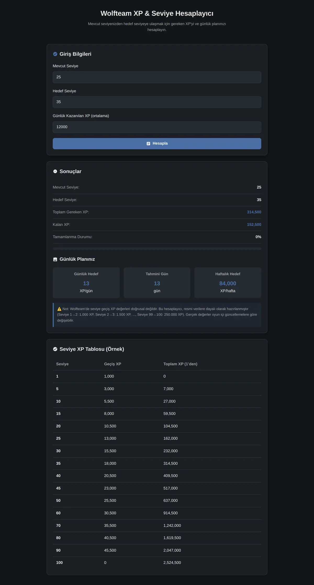
Task: Click the 45,500 Geçiş XP cell
Action: tap(110, 550)
